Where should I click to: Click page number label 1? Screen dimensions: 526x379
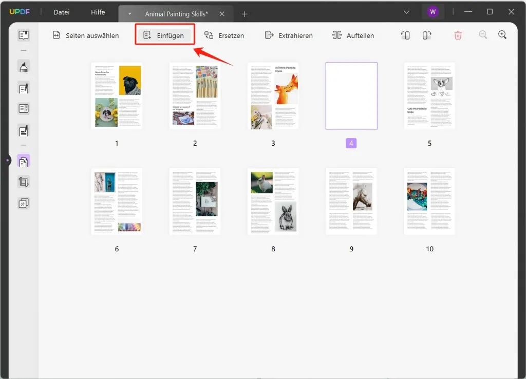coord(117,143)
